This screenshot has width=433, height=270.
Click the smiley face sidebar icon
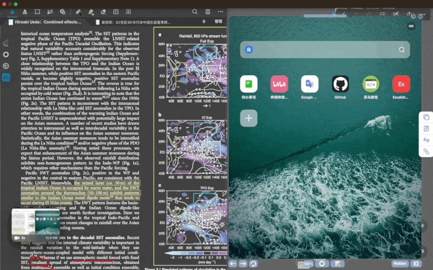(x=6, y=66)
